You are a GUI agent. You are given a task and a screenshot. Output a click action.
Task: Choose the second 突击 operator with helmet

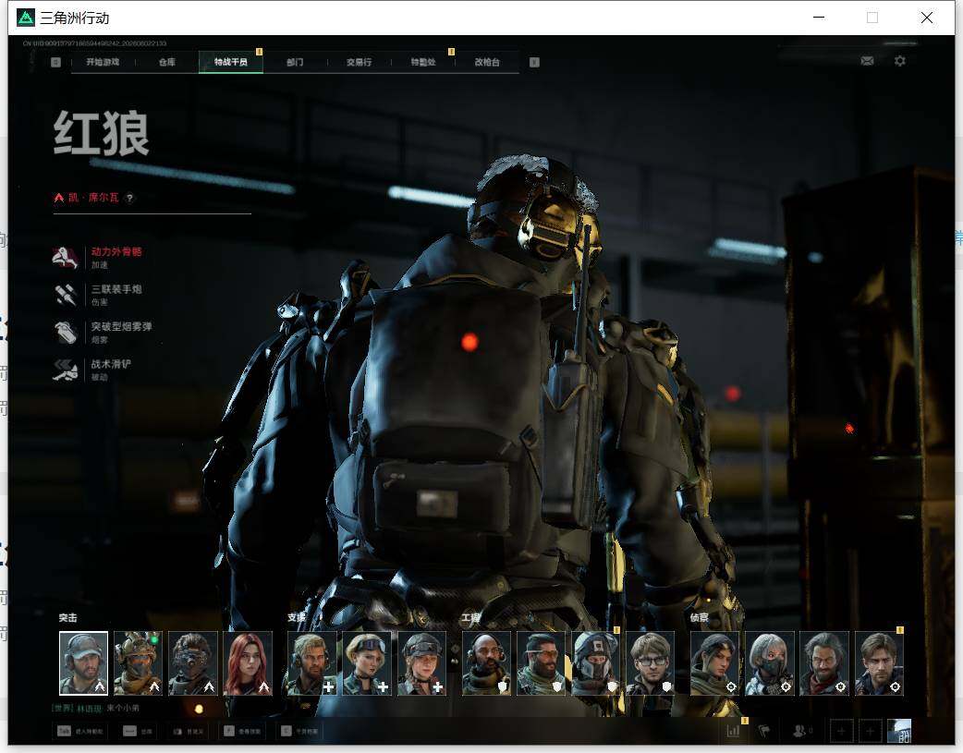pyautogui.click(x=139, y=663)
